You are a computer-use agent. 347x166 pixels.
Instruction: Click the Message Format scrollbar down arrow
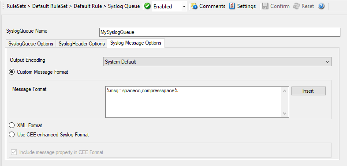(x=284, y=113)
